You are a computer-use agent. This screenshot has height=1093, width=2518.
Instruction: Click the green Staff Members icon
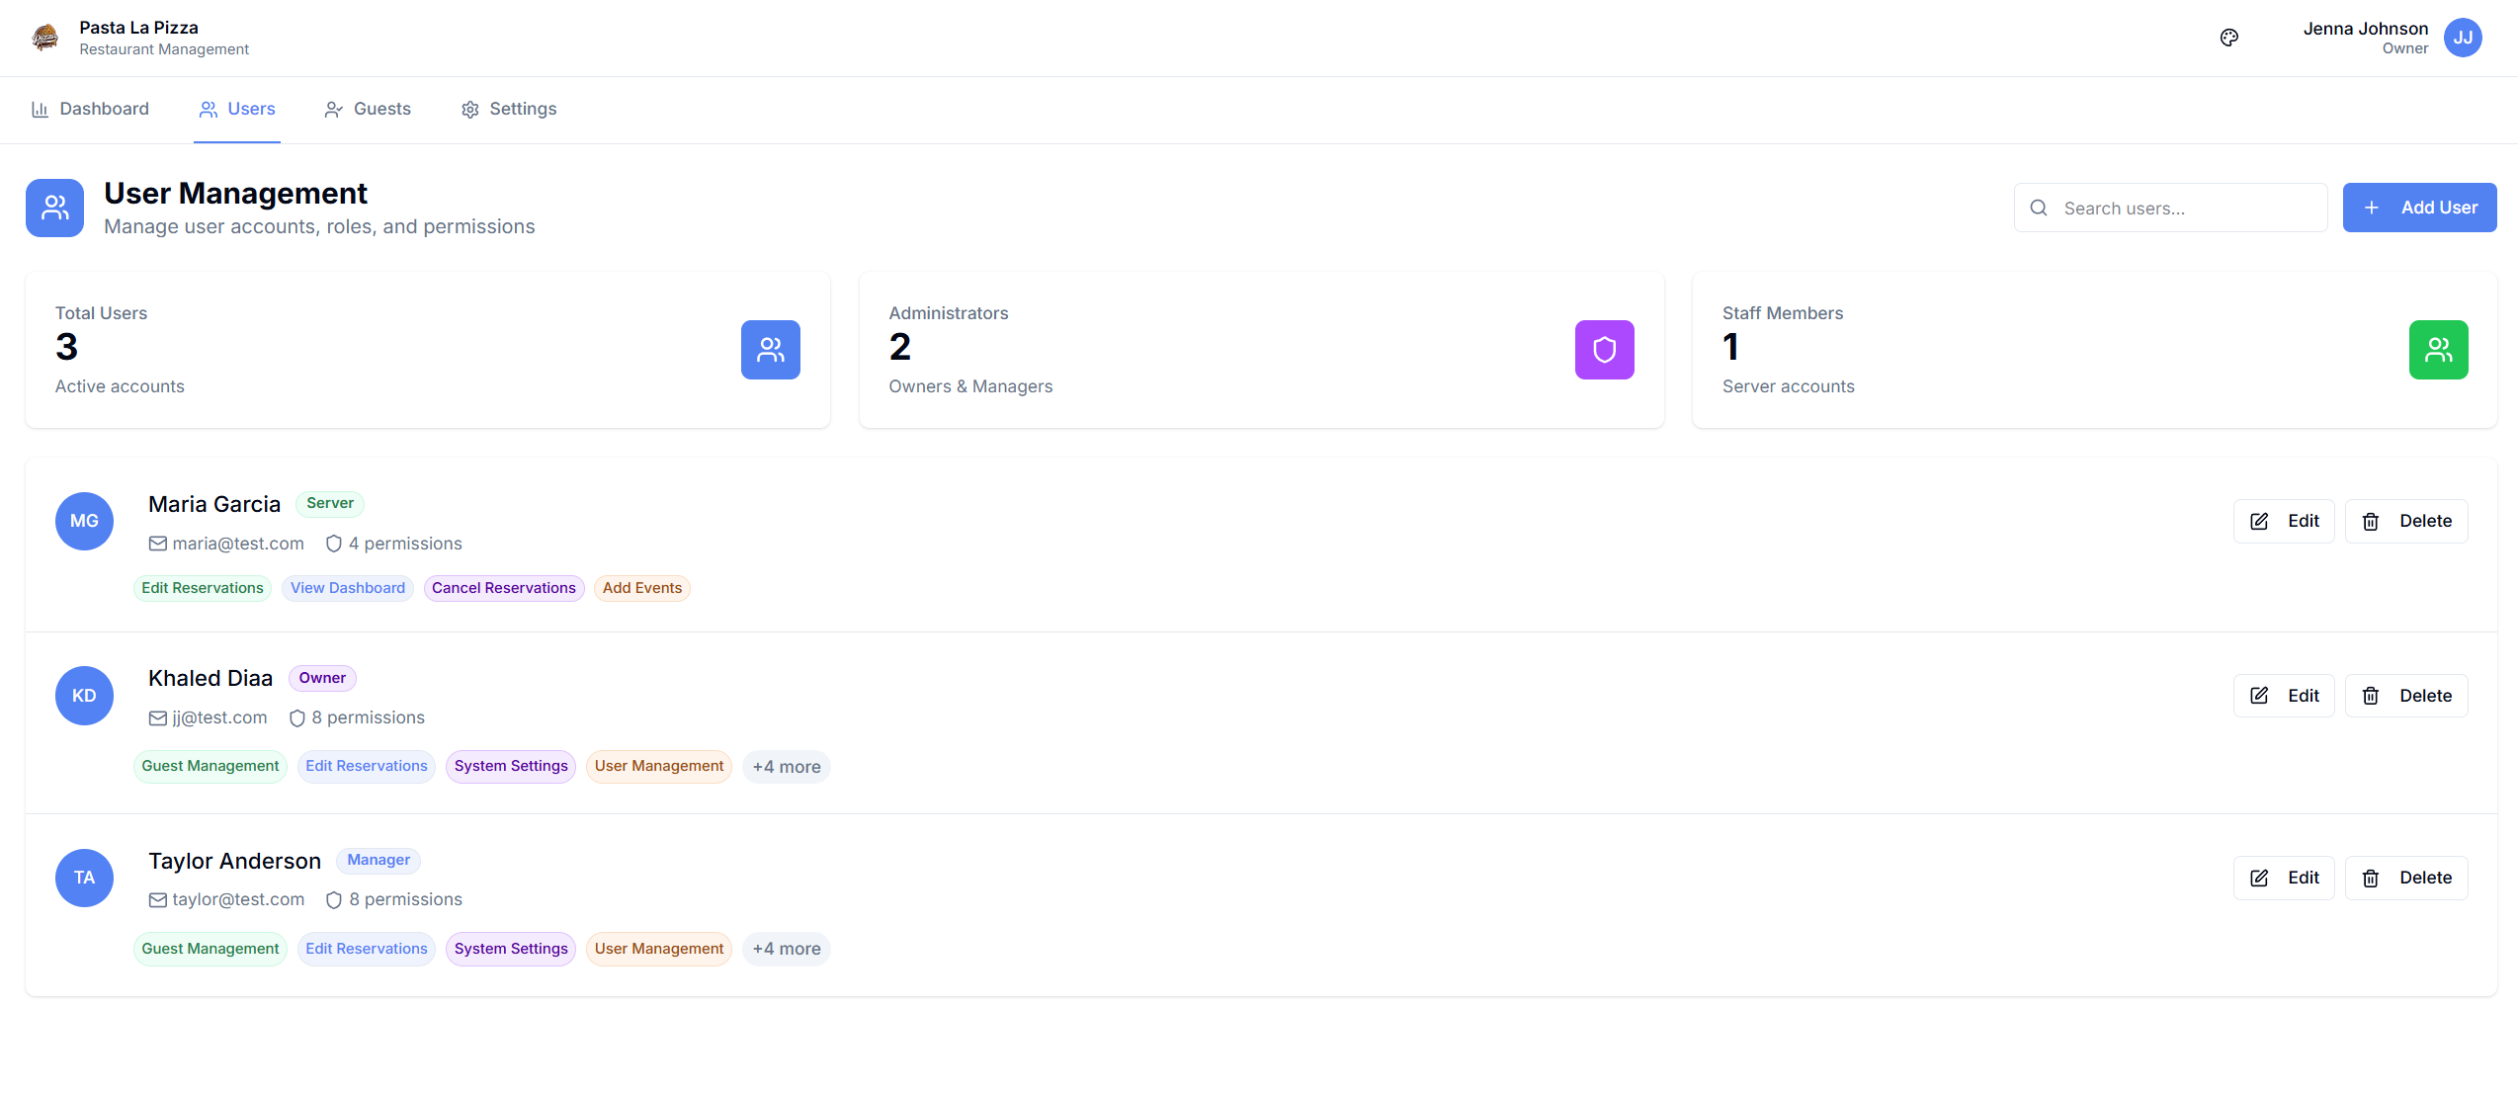[2437, 350]
